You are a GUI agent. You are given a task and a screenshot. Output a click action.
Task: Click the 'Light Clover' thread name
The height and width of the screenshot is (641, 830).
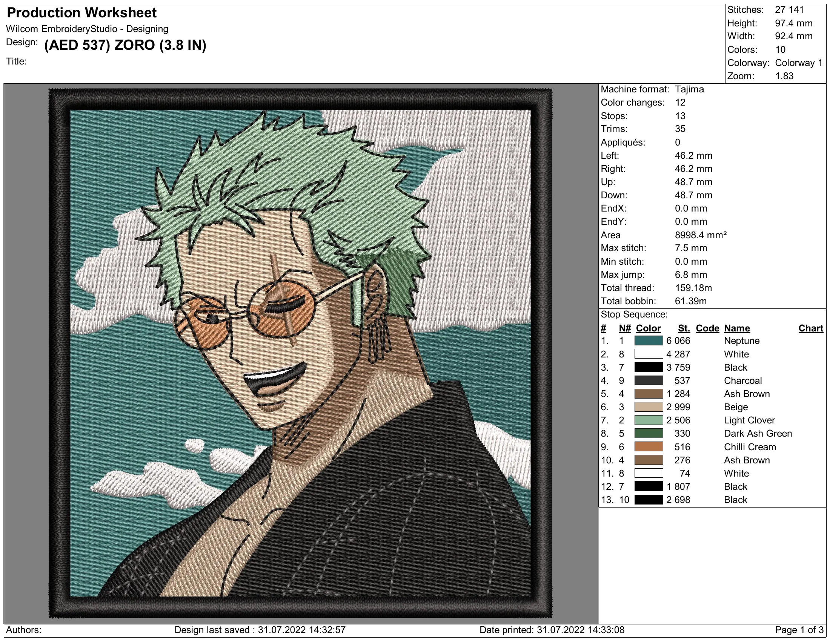[x=749, y=421]
